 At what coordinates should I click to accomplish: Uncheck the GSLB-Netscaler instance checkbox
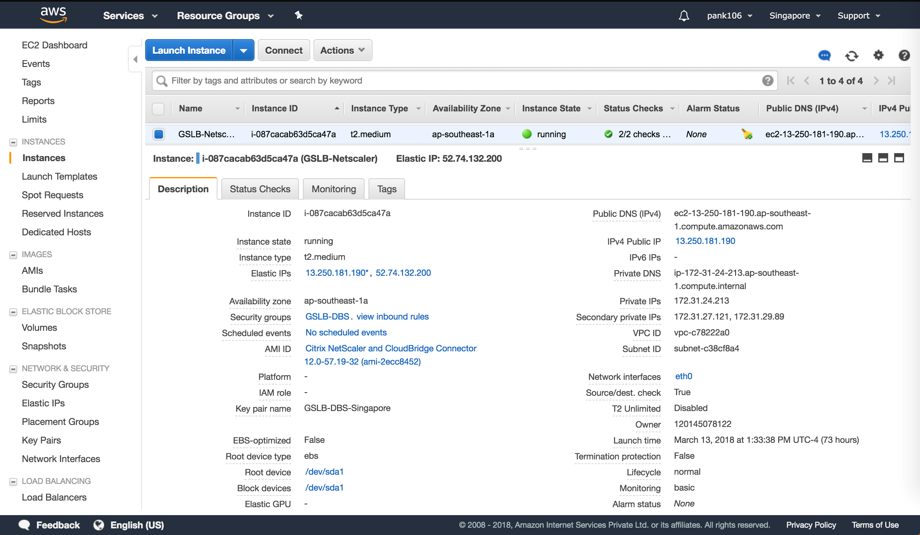click(158, 134)
